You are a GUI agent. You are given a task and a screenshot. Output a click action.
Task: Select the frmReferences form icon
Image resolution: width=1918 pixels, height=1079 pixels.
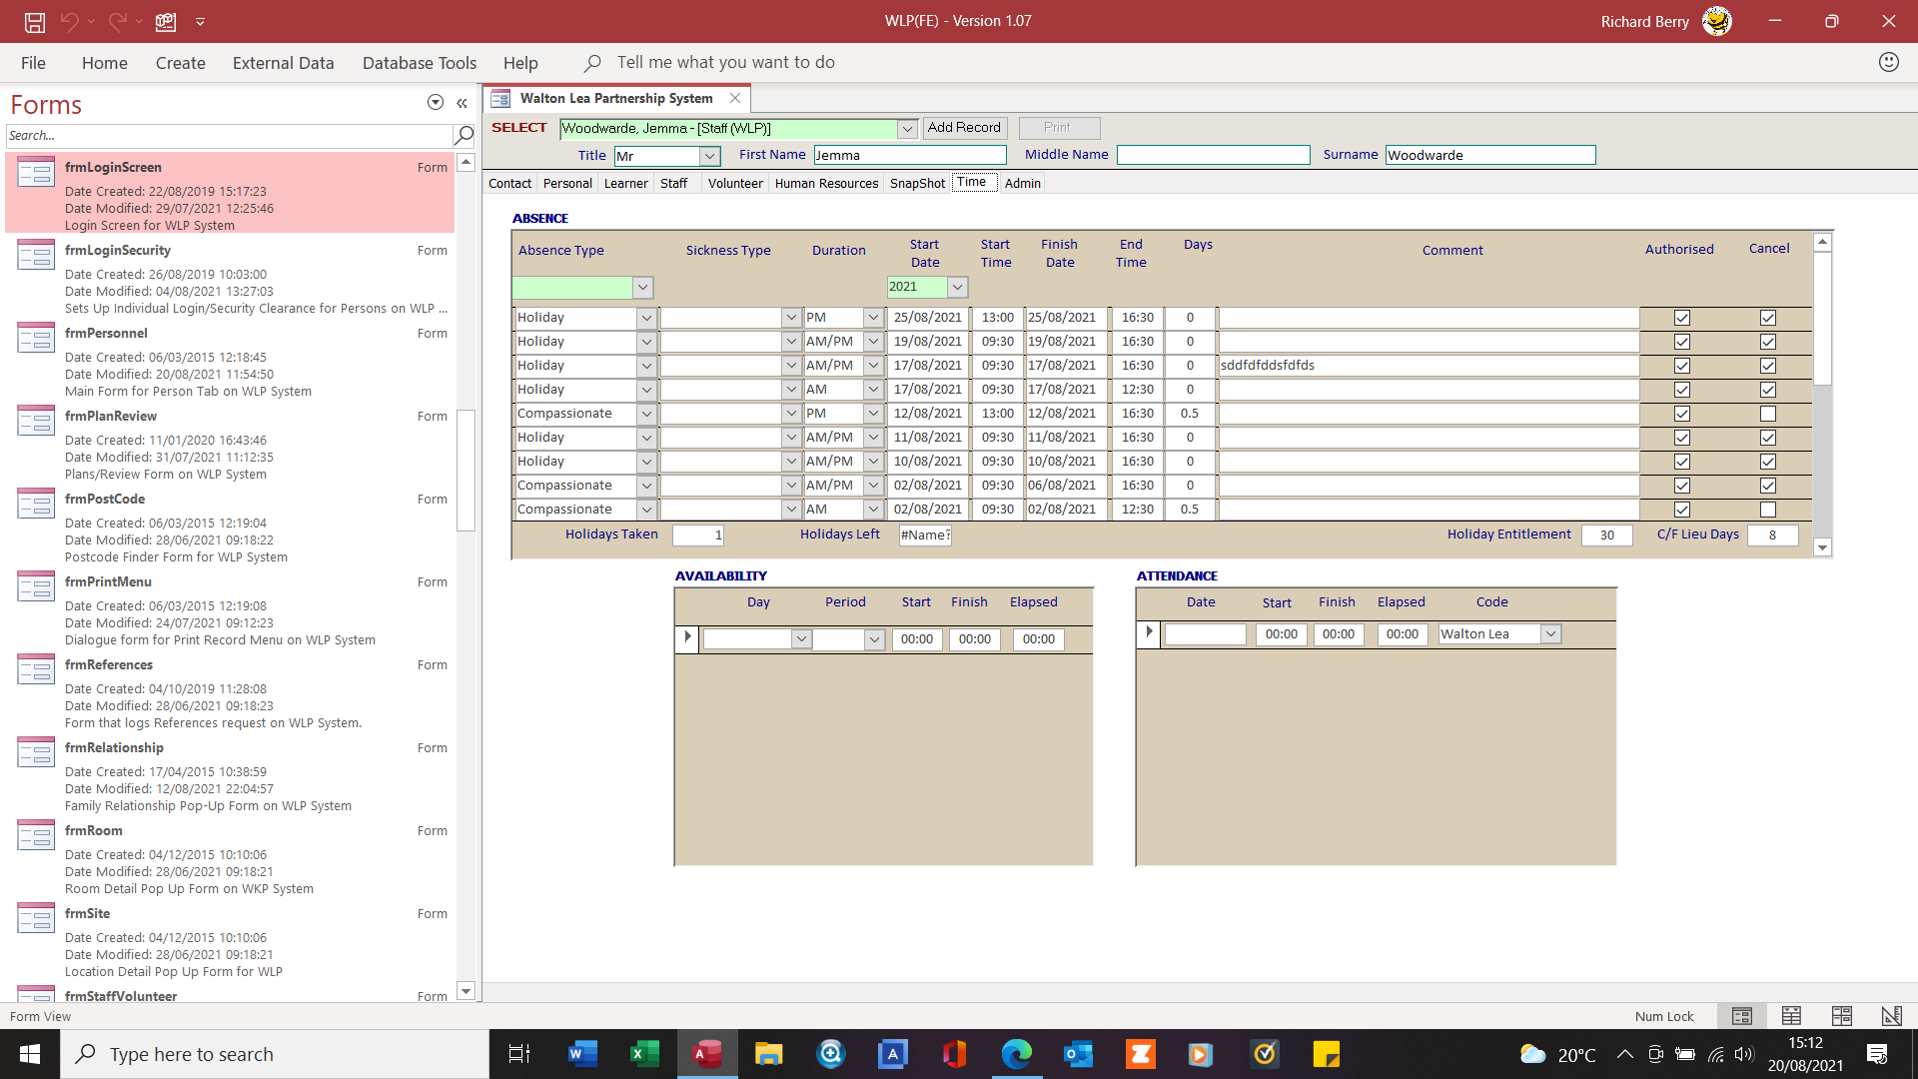(36, 670)
